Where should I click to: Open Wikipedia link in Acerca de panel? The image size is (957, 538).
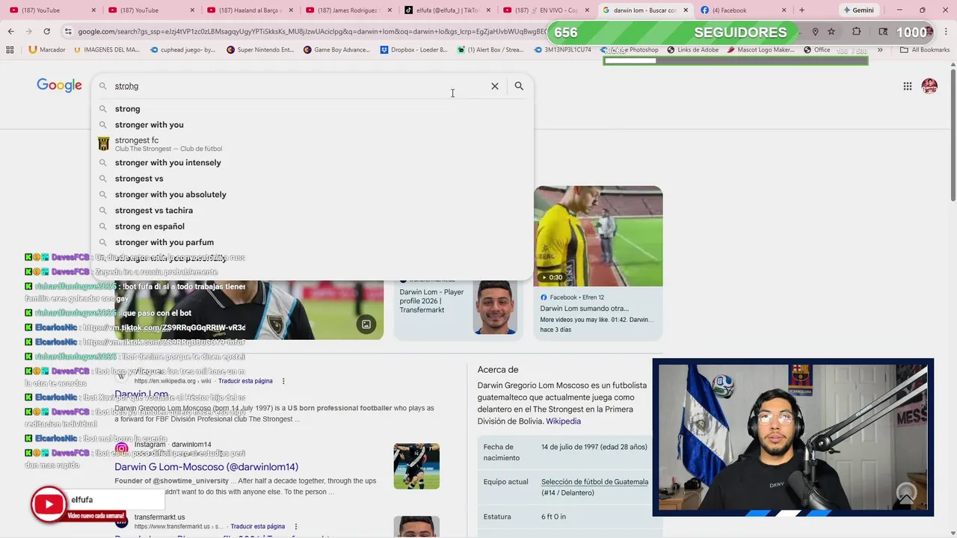coord(563,421)
